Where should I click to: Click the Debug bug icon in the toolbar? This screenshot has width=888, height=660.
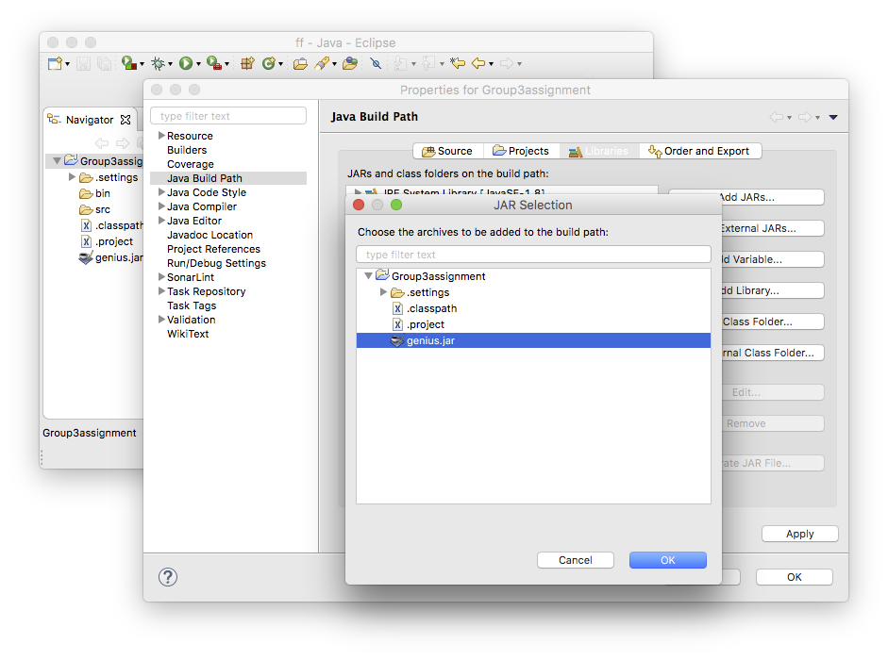(158, 63)
